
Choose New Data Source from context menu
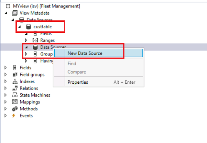click(x=85, y=53)
